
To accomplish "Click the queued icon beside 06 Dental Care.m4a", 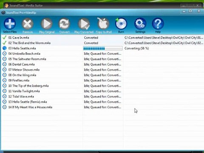I will click(5, 64).
